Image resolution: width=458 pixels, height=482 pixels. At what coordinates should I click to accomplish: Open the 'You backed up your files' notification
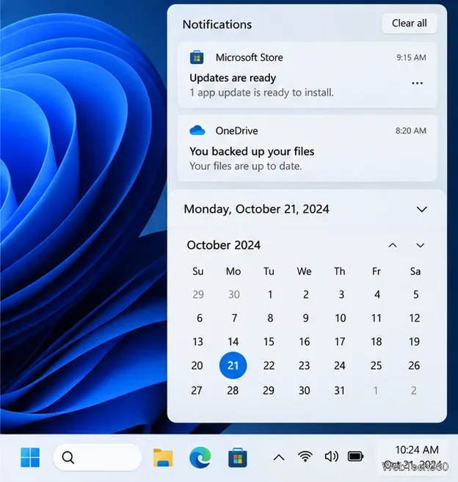click(307, 148)
